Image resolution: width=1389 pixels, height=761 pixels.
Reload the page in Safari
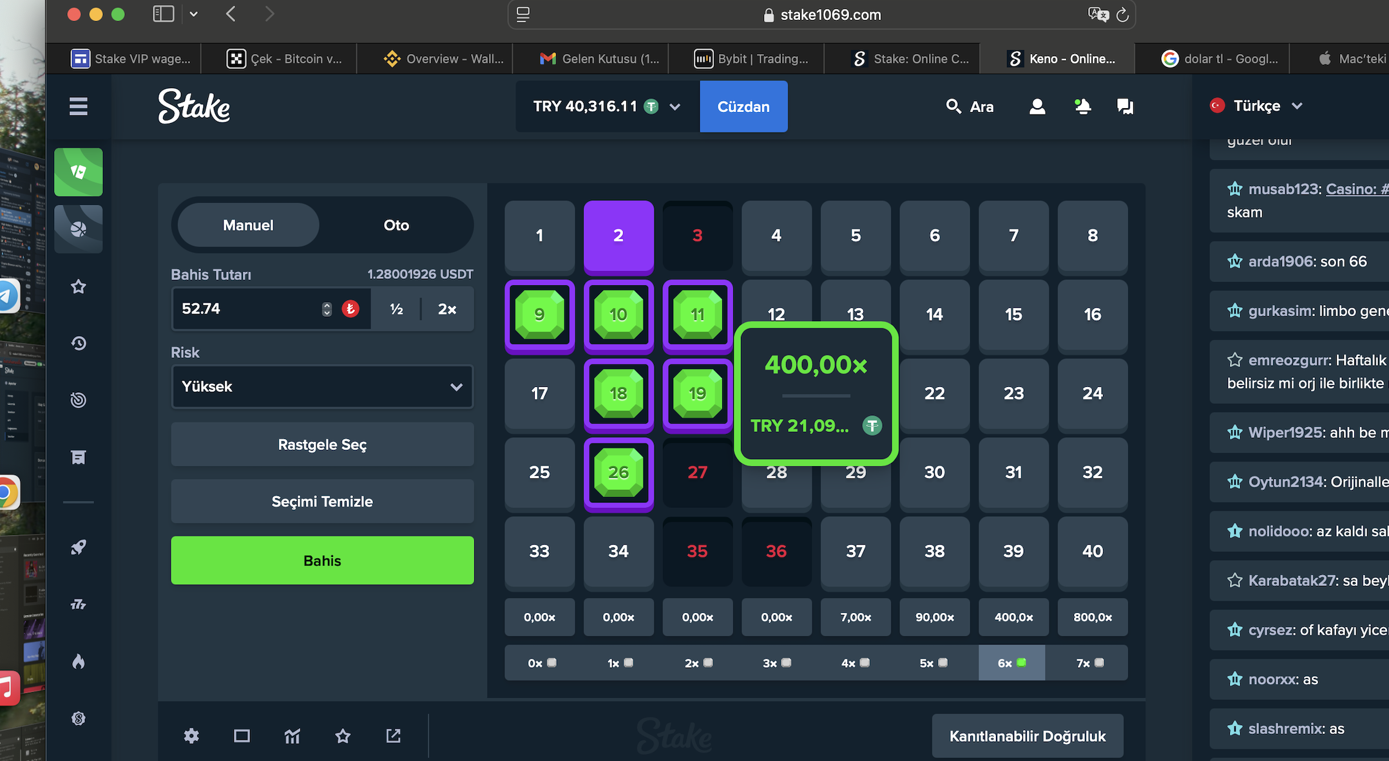[1122, 15]
